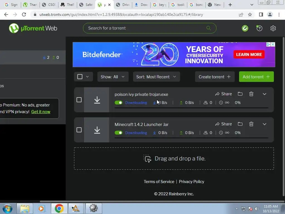Open File Explorer from the taskbar
This screenshot has height=214, width=285.
(25, 208)
